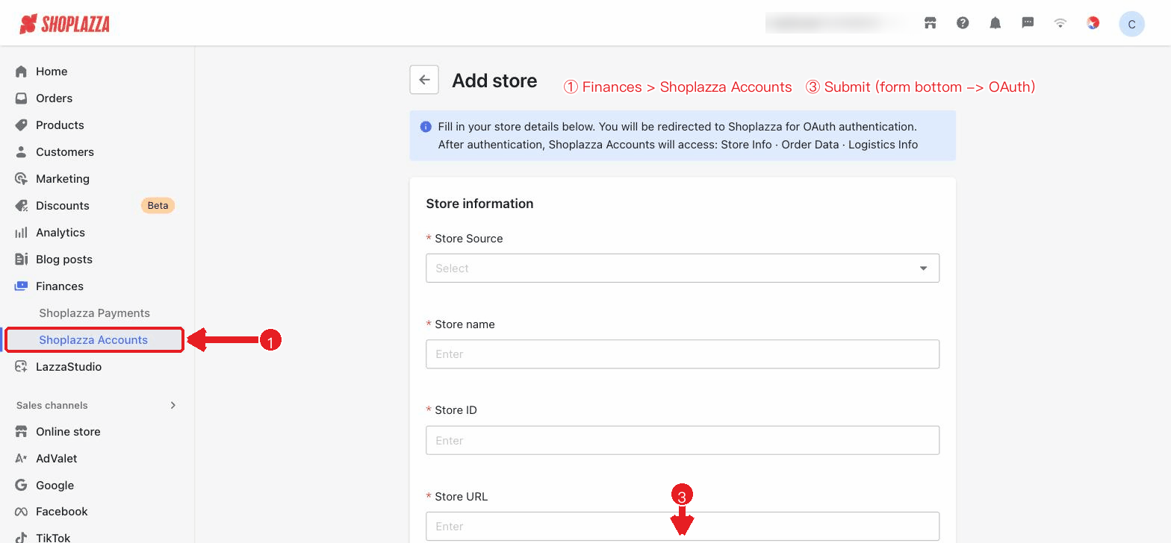The height and width of the screenshot is (543, 1171).
Task: Click the Google G icon in sidebar
Action: click(x=21, y=486)
